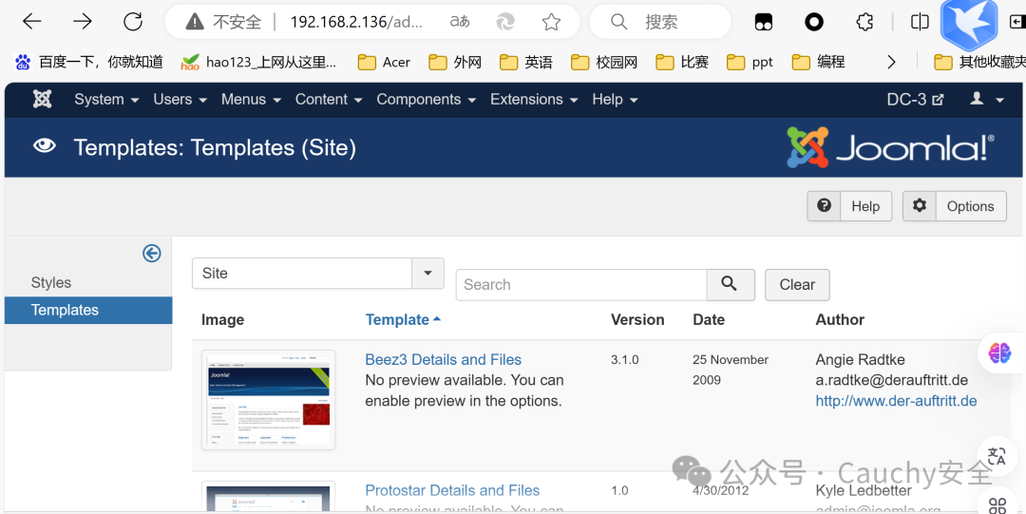Focus the browser search box
This screenshot has width=1026, height=514.
tap(660, 22)
